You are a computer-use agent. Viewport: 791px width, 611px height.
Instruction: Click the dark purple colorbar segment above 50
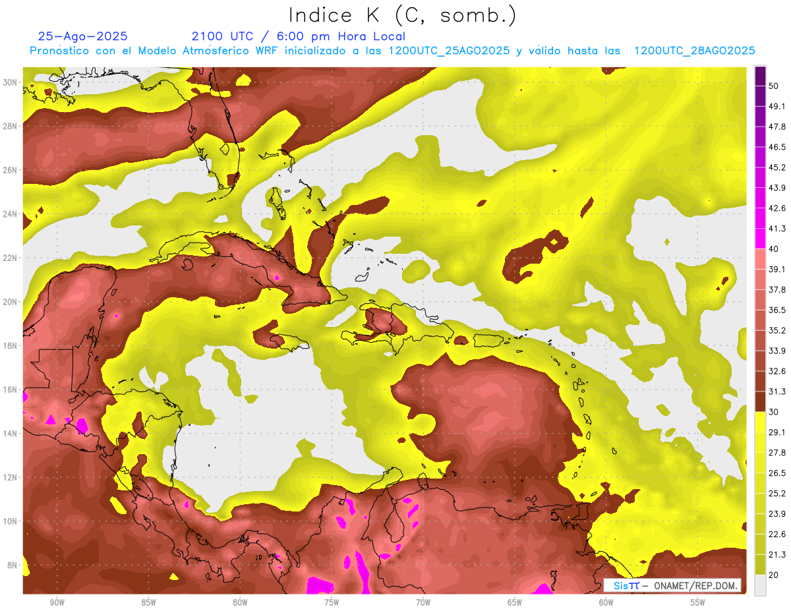point(760,76)
